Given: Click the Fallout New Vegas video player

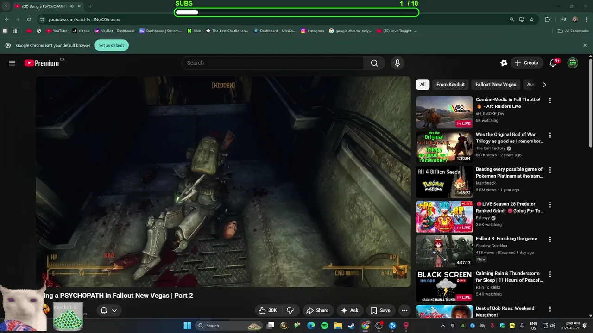Looking at the screenshot, I should (223, 182).
